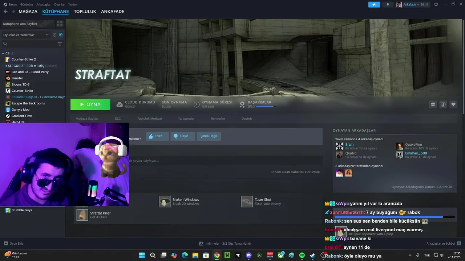Screen dimensions: 465x261
Task: Toggle the ready-to-play filter icon
Action: (x=61, y=35)
